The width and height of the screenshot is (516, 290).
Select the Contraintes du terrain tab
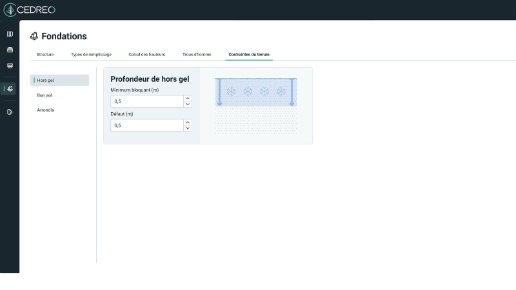pyautogui.click(x=249, y=55)
